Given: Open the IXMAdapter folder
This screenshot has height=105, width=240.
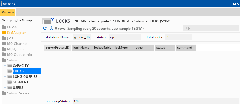Looking at the screenshot, I should [x=17, y=33].
